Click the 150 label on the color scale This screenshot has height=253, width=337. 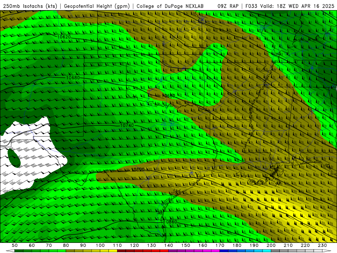[x=186, y=245]
